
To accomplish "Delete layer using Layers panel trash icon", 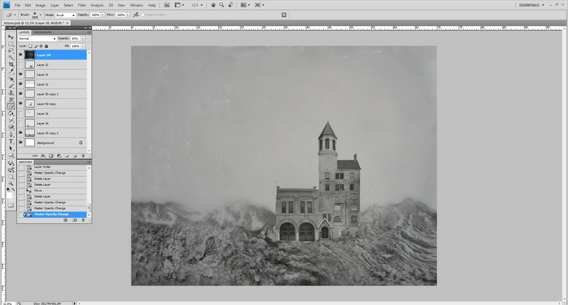I will (82, 156).
